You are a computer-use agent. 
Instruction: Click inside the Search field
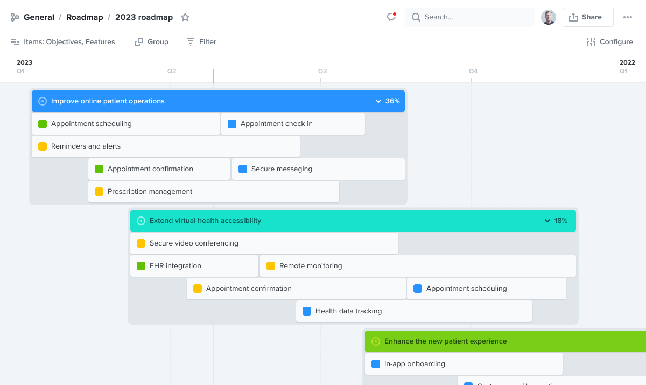pyautogui.click(x=474, y=17)
